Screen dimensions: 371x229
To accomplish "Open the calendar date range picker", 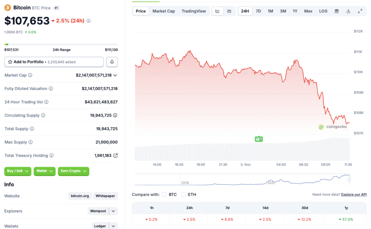I will click(x=336, y=11).
